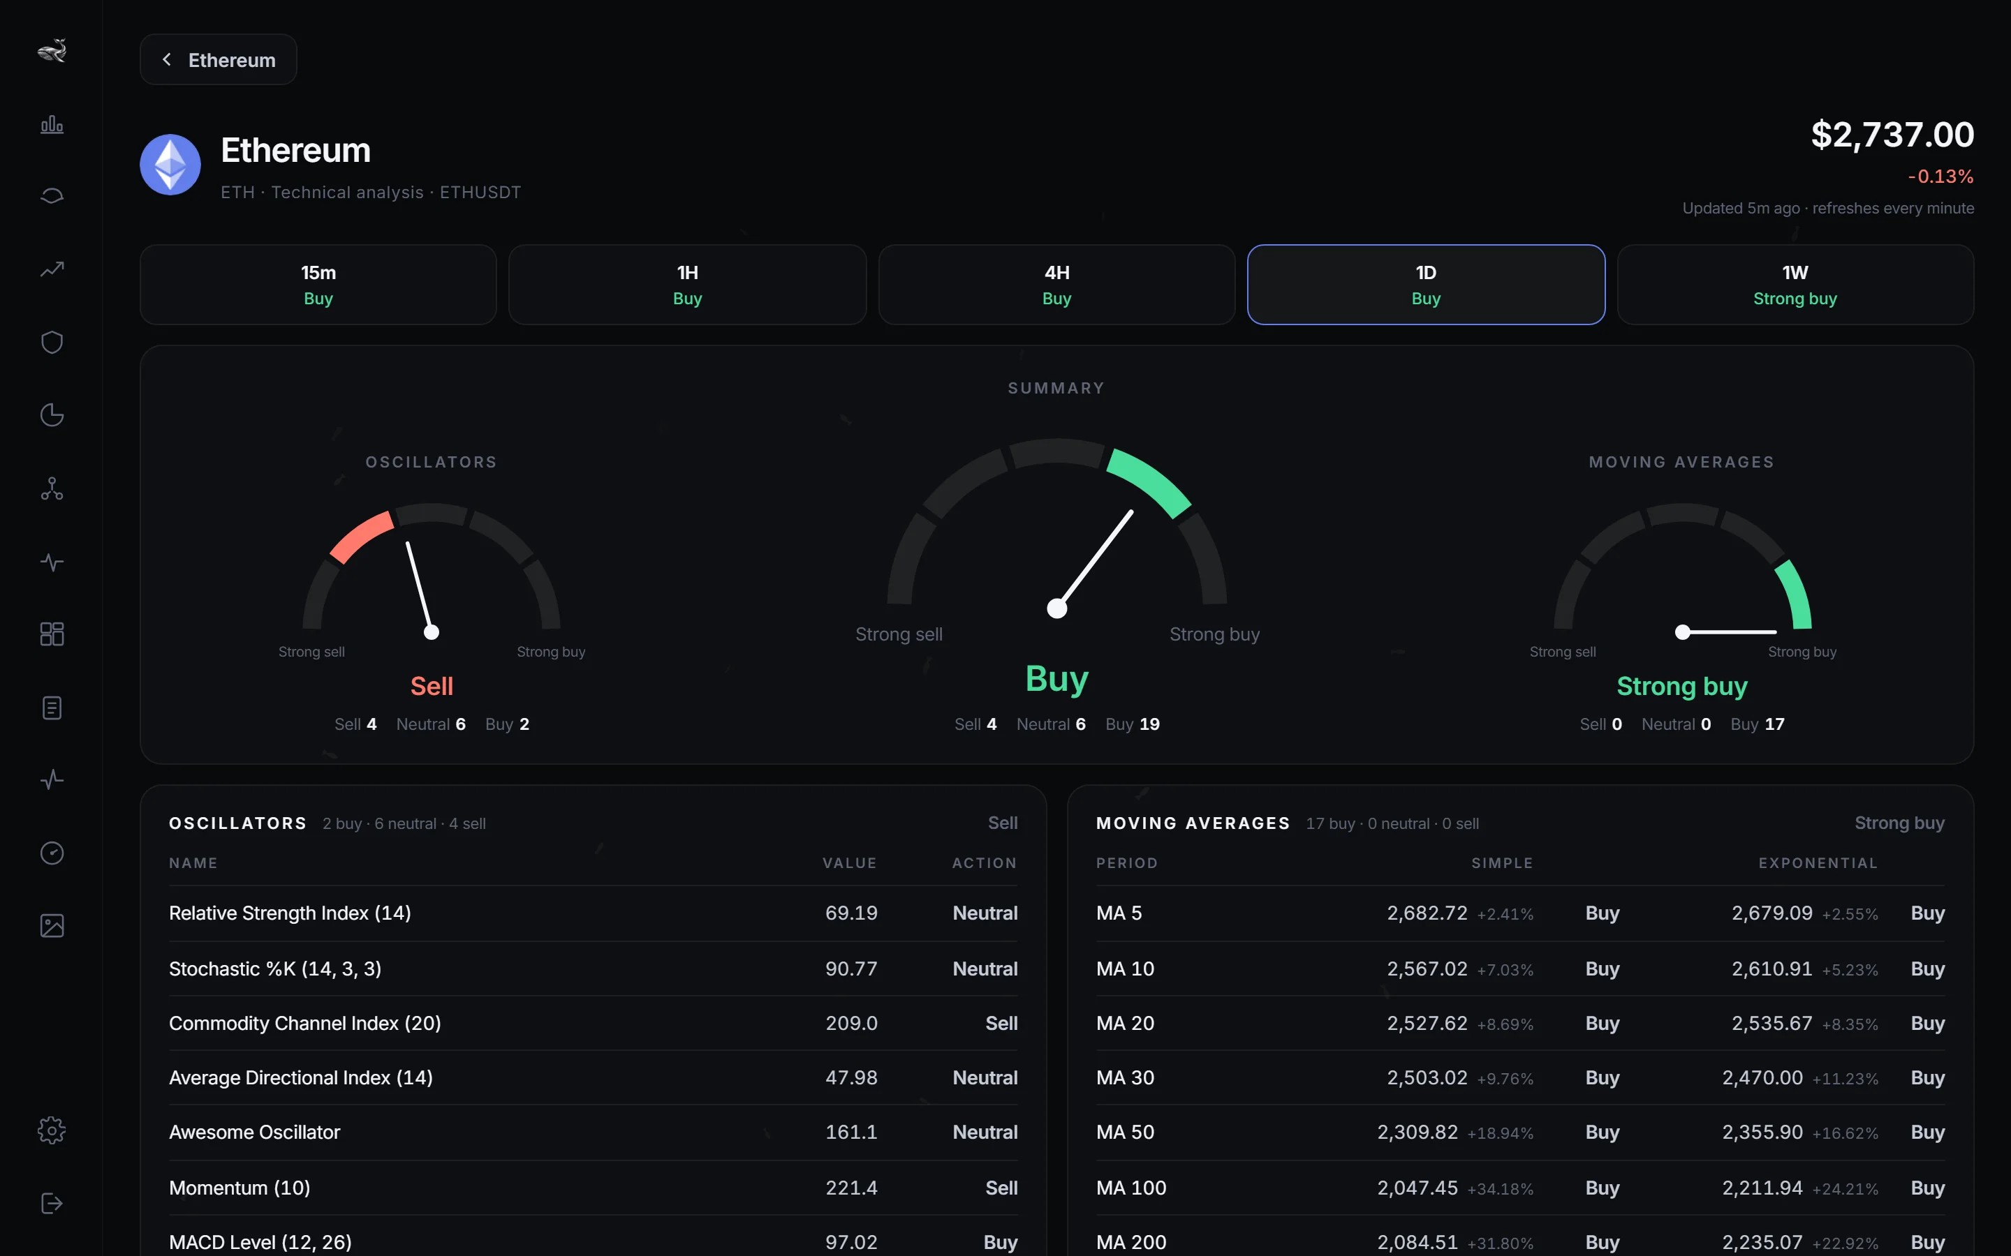Image resolution: width=2011 pixels, height=1256 pixels.
Task: Click the -0.13% price change
Action: (1940, 176)
